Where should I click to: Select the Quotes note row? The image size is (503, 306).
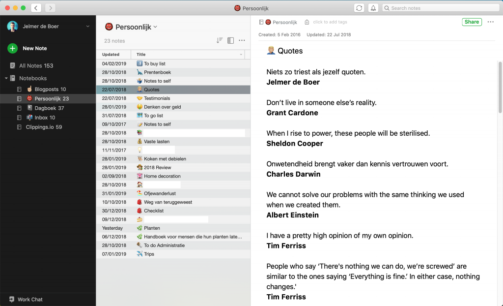click(x=173, y=90)
